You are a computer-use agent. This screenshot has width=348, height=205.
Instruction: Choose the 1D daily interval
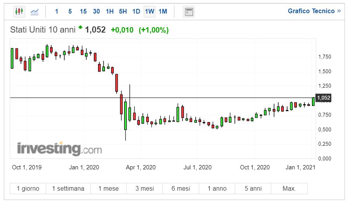click(x=136, y=12)
